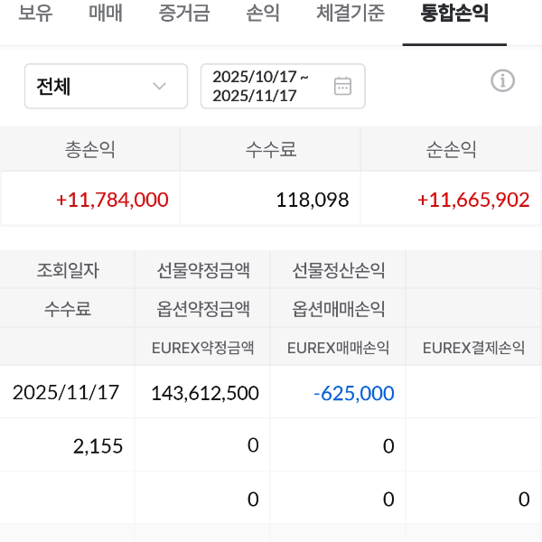Select the 2025/11/17 date row
Viewport: 542px width, 542px height.
click(x=66, y=392)
